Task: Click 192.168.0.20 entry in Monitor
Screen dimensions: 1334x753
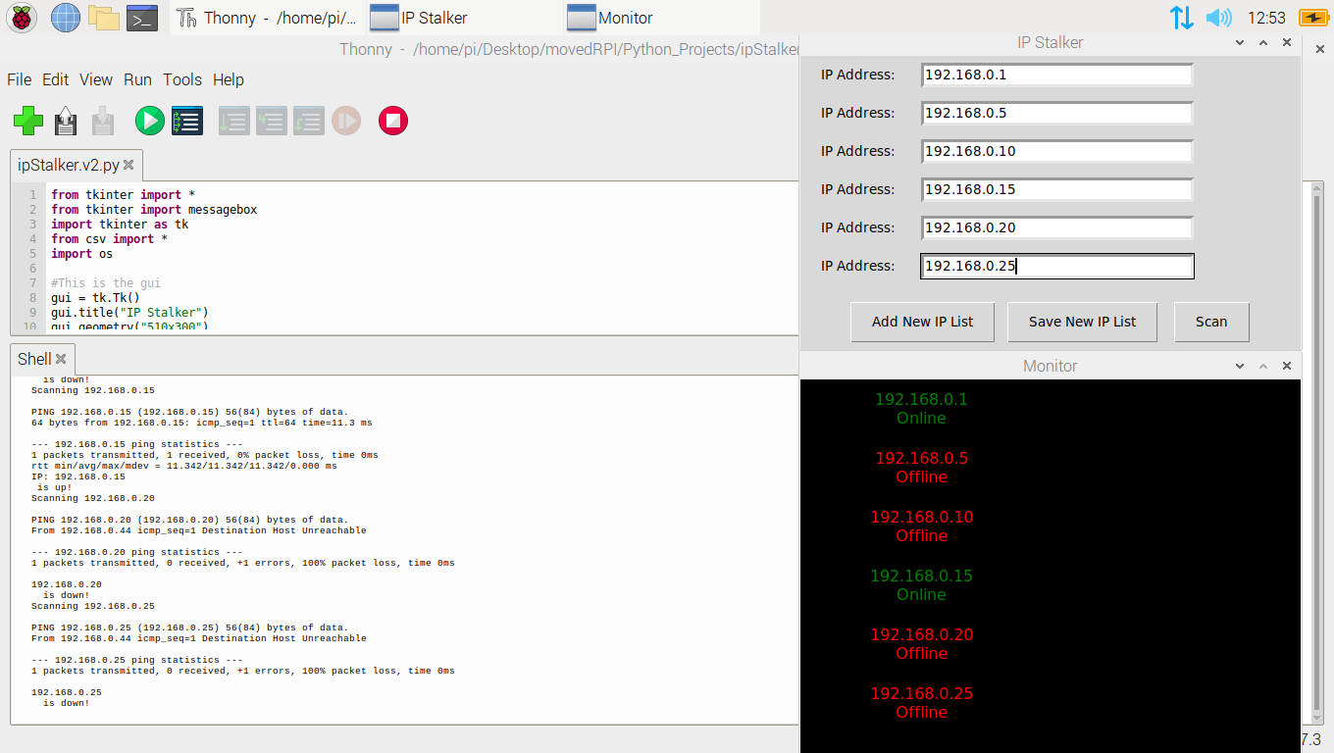Action: pos(921,644)
